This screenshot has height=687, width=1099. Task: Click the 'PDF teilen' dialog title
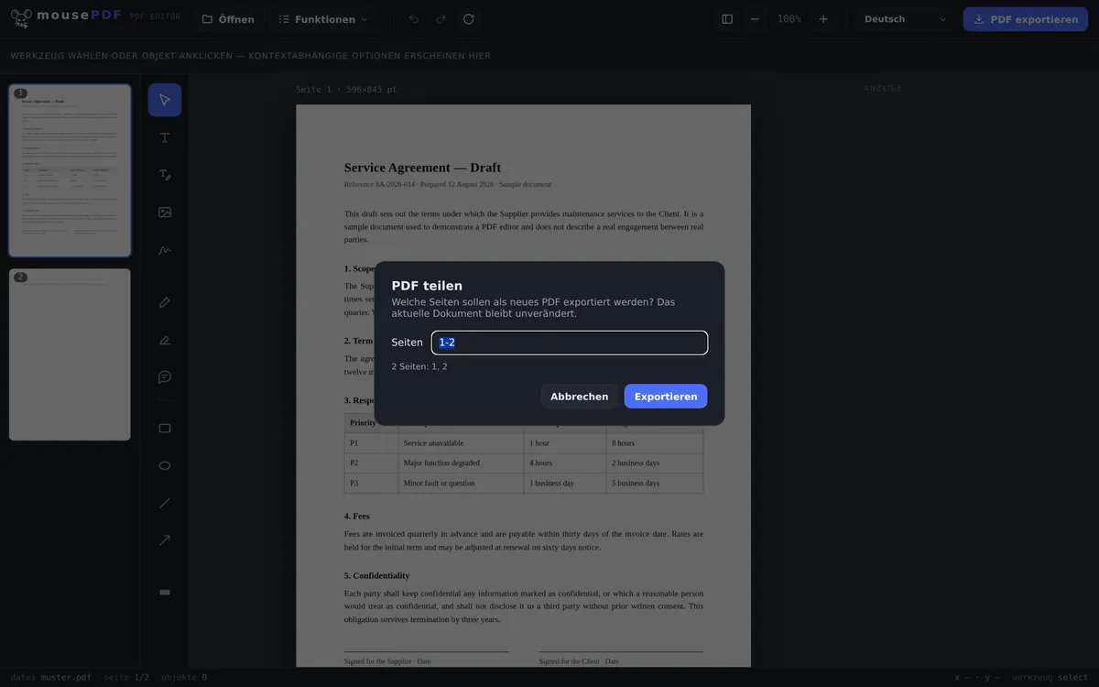427,286
